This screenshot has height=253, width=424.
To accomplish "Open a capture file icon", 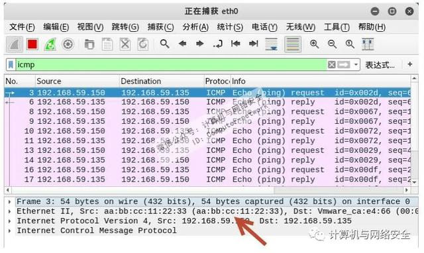I will 89,44.
